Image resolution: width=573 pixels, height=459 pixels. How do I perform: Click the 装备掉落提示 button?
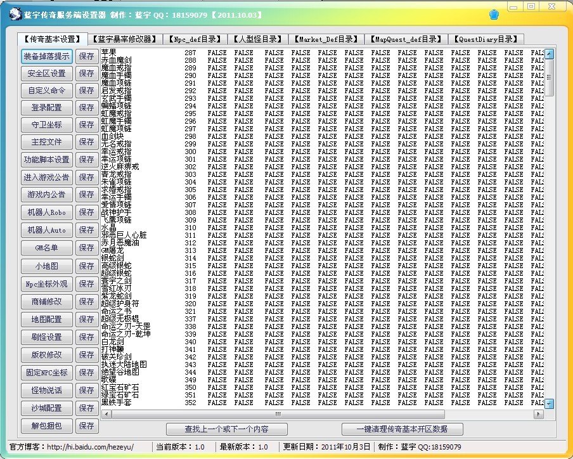pyautogui.click(x=47, y=56)
